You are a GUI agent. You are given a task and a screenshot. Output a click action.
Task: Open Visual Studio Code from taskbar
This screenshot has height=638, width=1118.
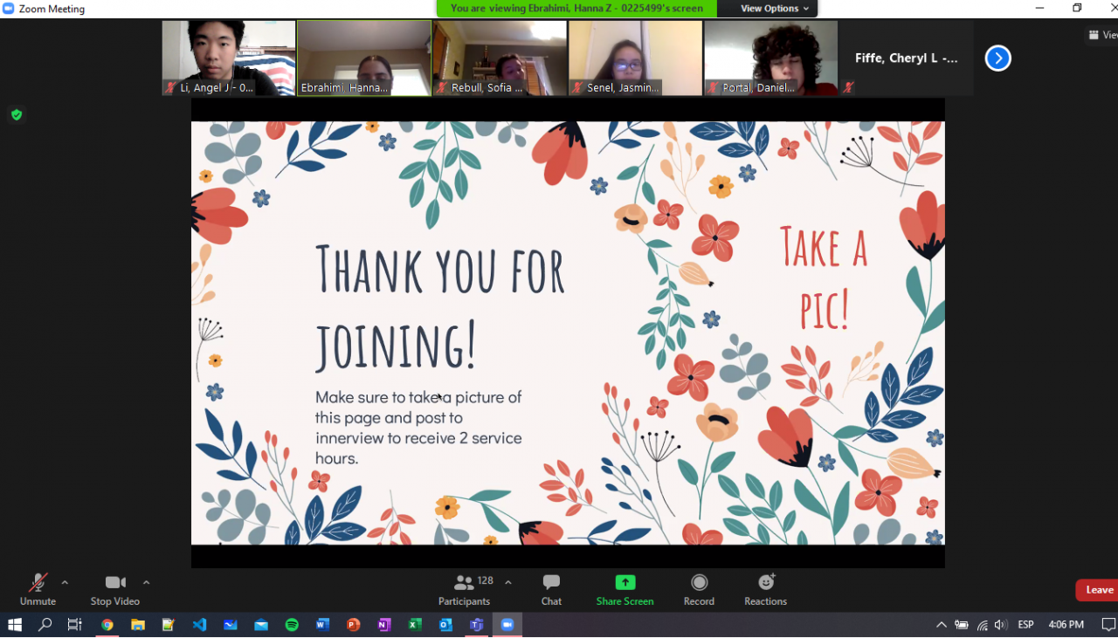pos(199,625)
